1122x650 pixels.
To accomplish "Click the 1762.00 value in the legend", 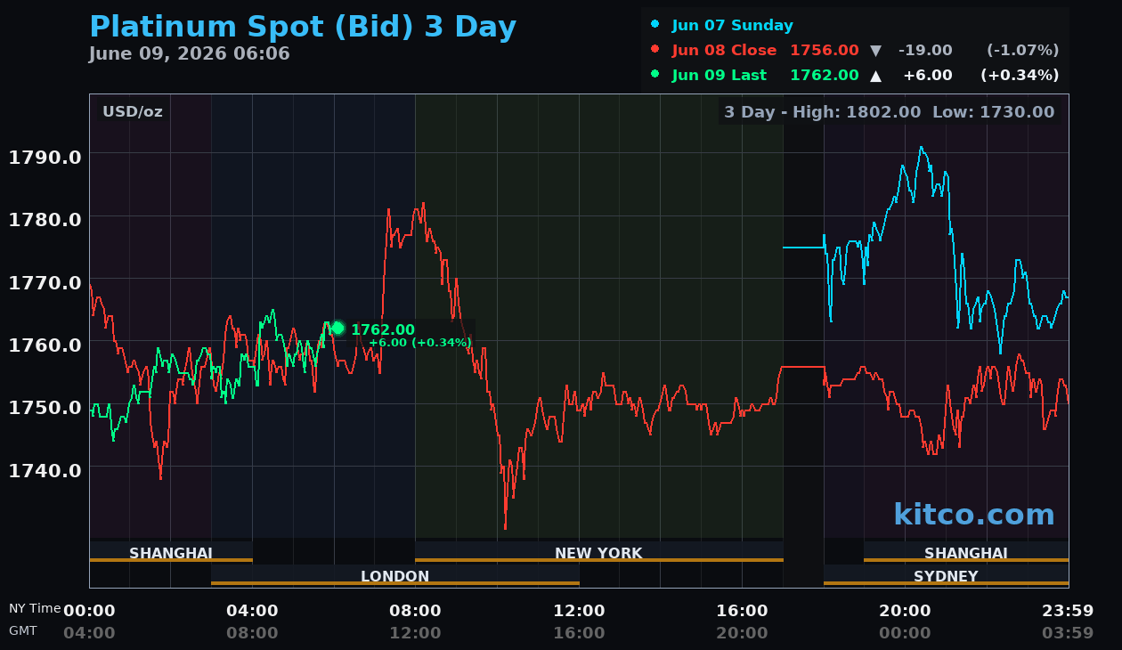I will pos(825,76).
